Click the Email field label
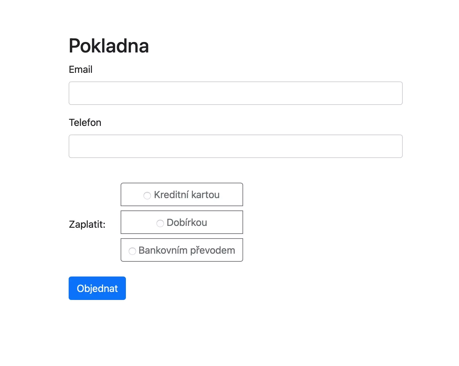 coord(80,69)
